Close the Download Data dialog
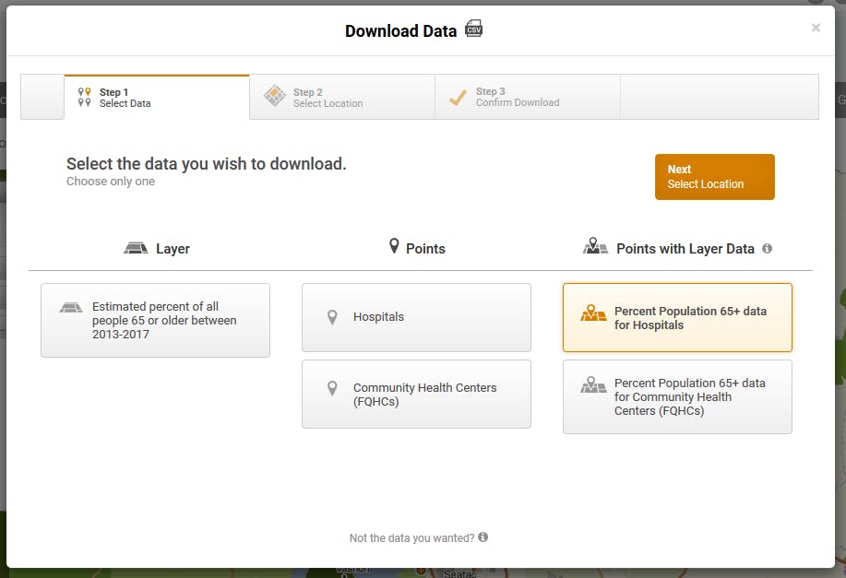The width and height of the screenshot is (846, 578). pos(816,28)
